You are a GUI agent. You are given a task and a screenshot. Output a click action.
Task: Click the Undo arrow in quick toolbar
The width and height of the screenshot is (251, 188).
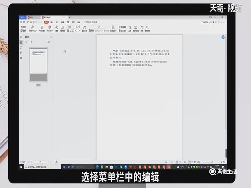tap(36, 22)
